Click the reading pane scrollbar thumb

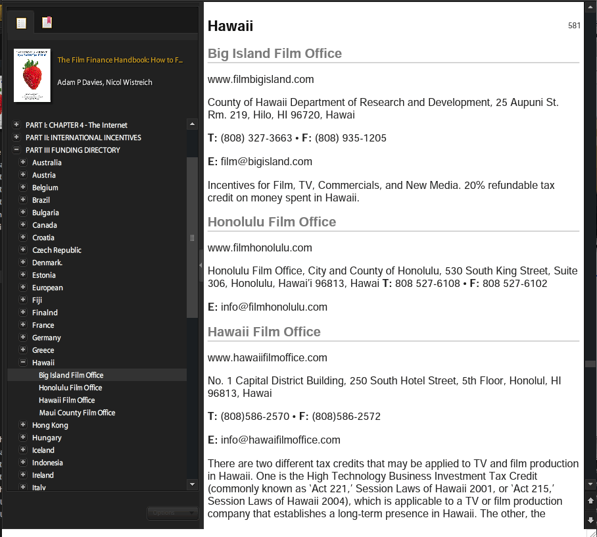click(590, 364)
